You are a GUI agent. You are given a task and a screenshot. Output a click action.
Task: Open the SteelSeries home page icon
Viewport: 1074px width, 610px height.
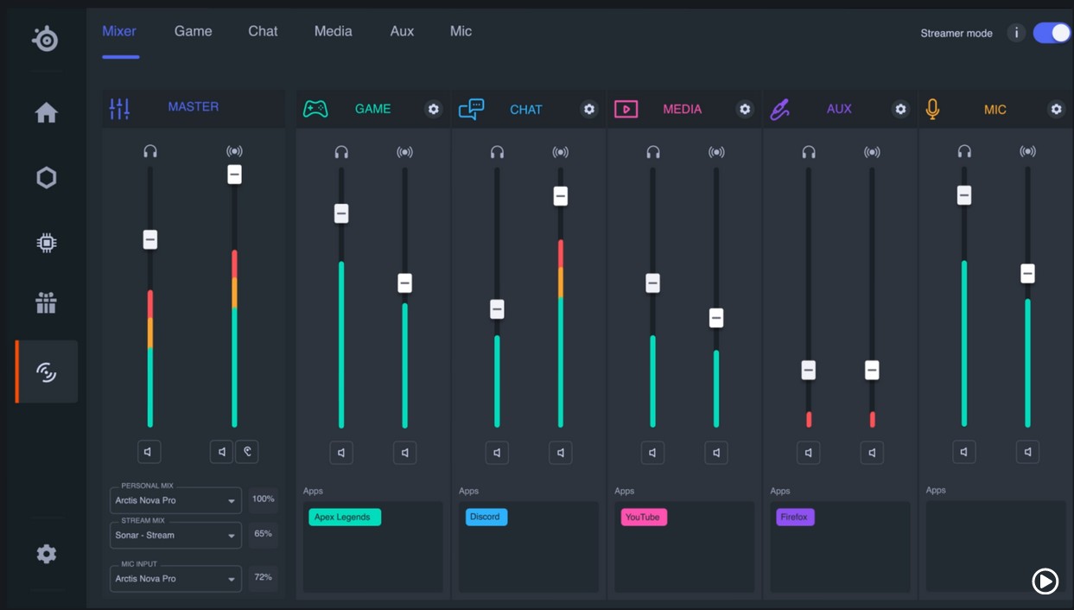pyautogui.click(x=46, y=113)
